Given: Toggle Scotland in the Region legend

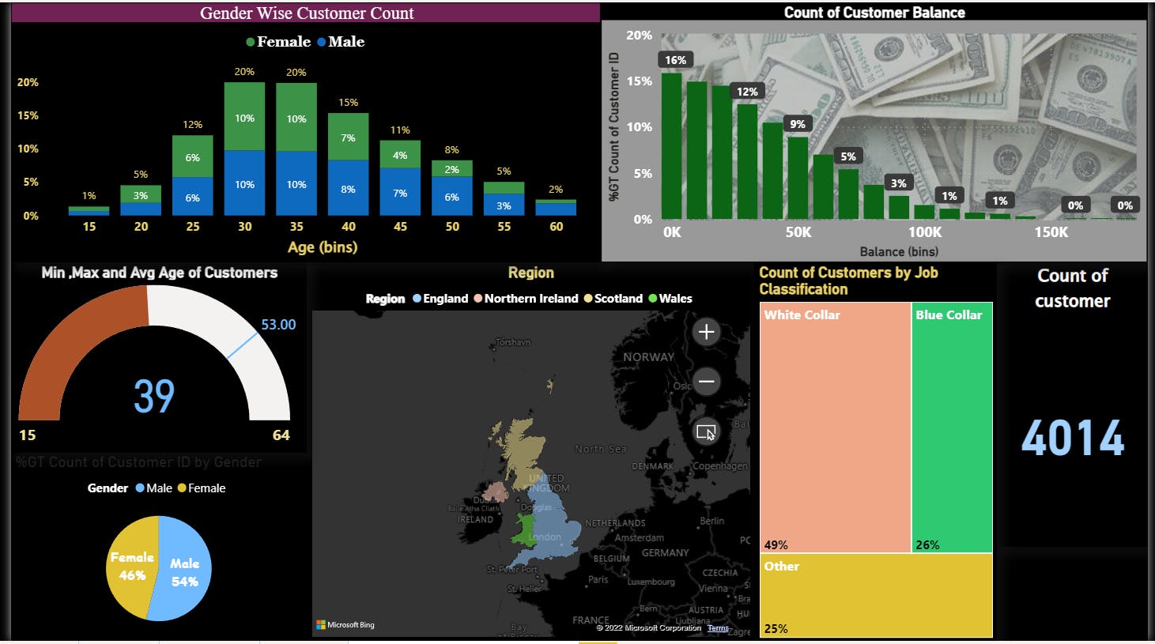Looking at the screenshot, I should [617, 299].
